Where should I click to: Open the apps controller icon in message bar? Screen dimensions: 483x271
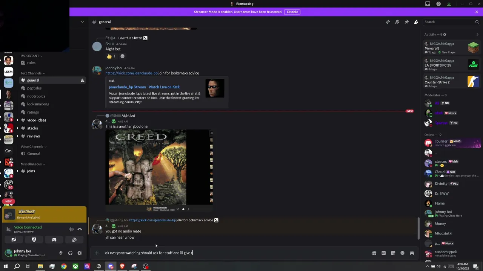click(412, 253)
